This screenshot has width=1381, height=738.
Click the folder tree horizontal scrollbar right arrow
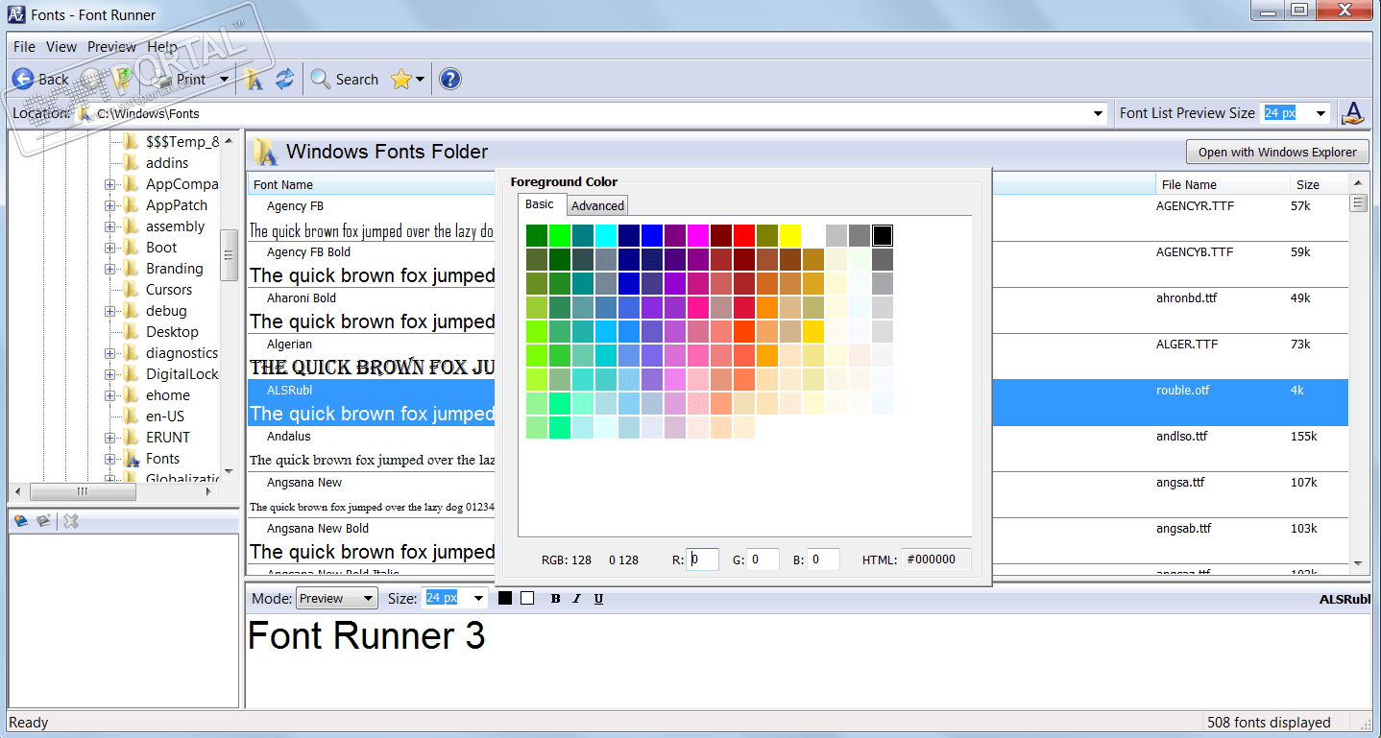point(209,491)
